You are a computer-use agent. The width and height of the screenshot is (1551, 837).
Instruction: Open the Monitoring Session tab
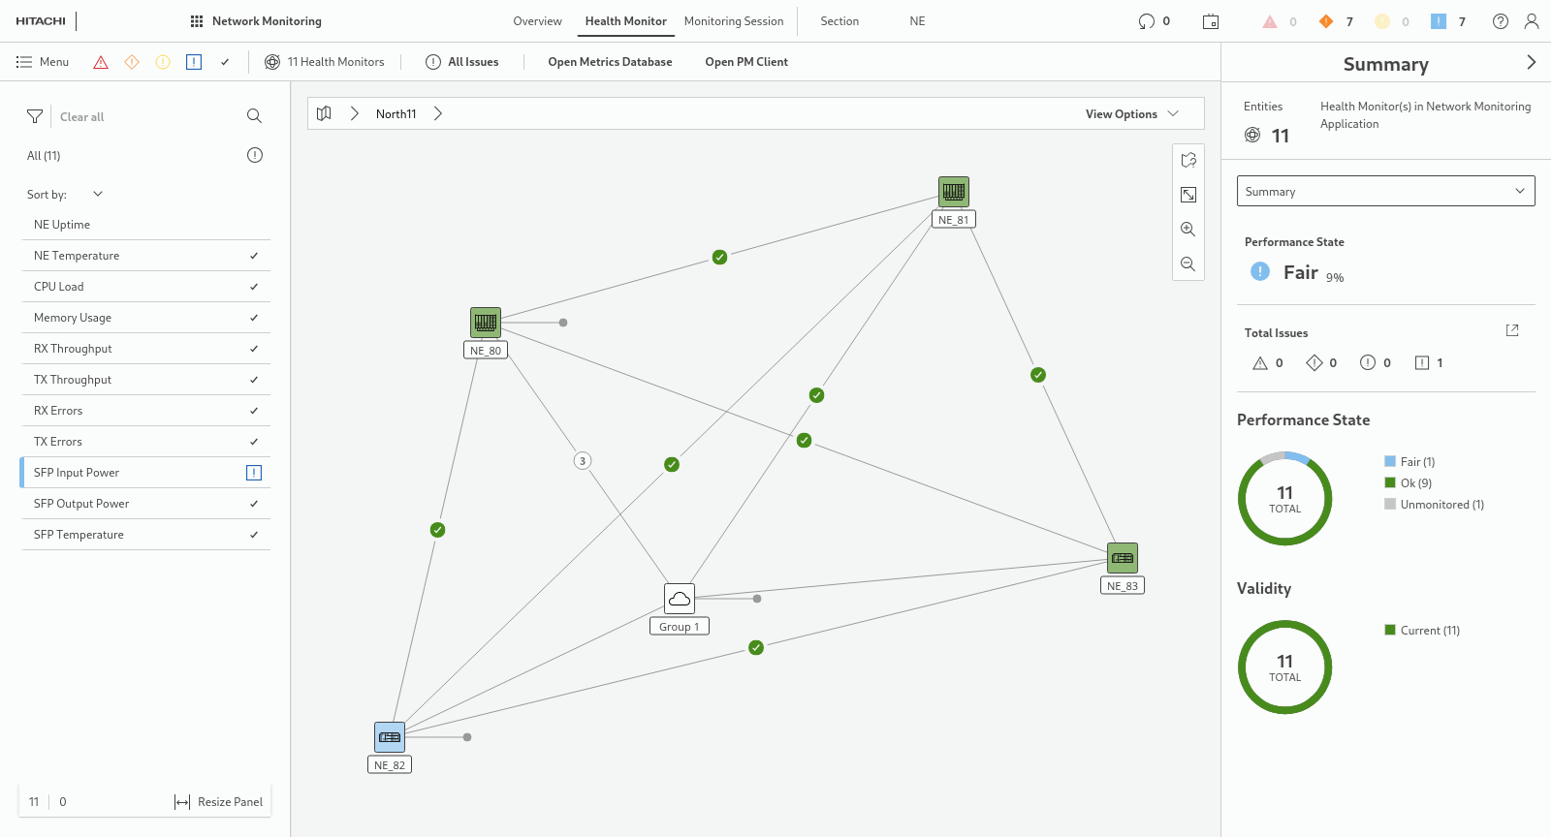coord(733,21)
